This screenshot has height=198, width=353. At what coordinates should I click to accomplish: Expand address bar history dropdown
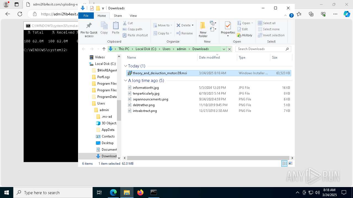click(224, 49)
